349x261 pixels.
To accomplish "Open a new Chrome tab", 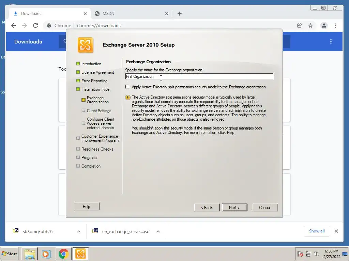I will click(180, 14).
